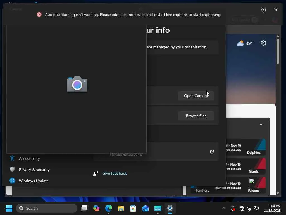Launch Copilot from taskbar

pos(96,208)
